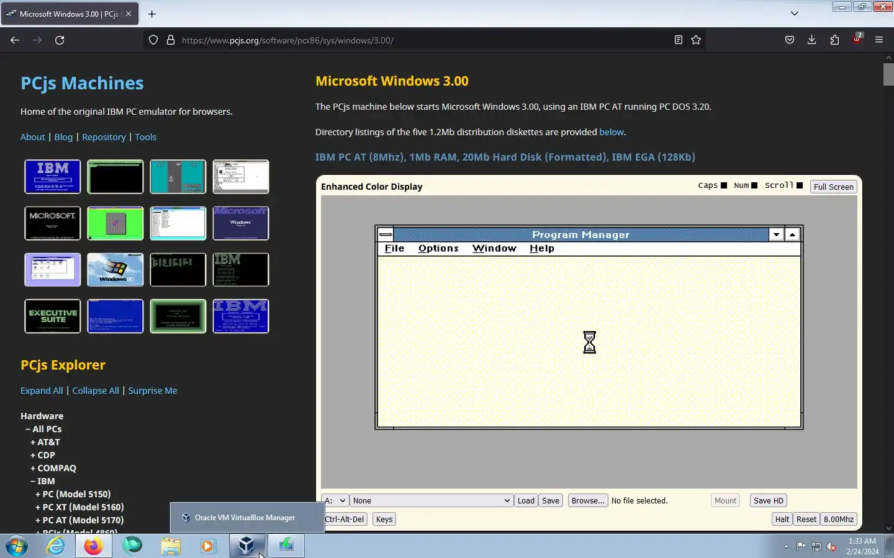Bookmark this page with the star
The width and height of the screenshot is (894, 558).
(x=696, y=40)
